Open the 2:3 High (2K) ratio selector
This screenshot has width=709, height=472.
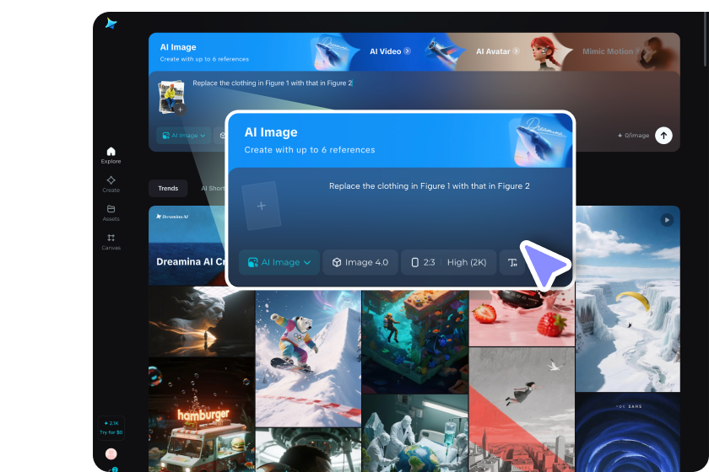tap(450, 262)
